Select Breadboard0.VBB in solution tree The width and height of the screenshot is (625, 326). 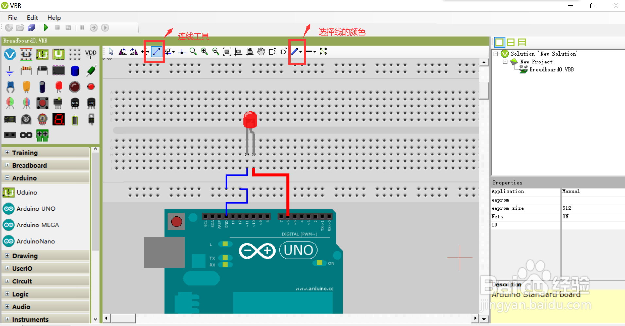pos(551,69)
